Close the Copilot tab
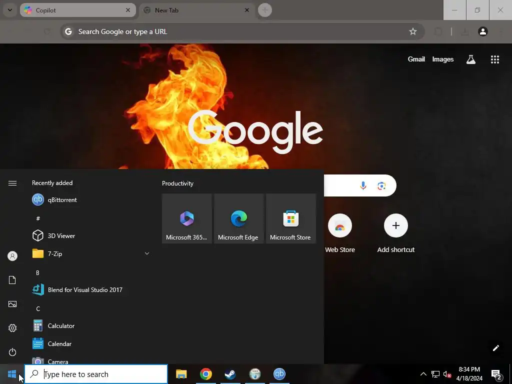 [x=128, y=10]
